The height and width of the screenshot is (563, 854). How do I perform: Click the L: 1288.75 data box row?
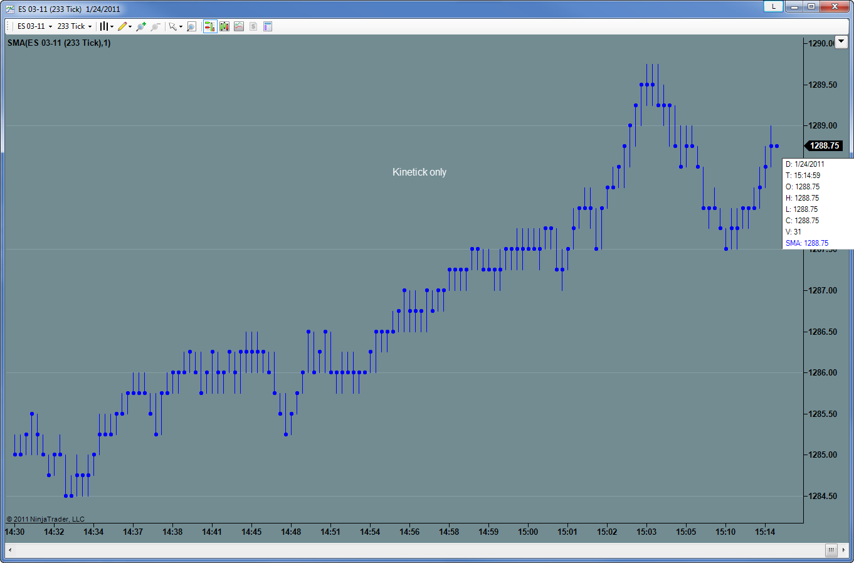(x=802, y=209)
